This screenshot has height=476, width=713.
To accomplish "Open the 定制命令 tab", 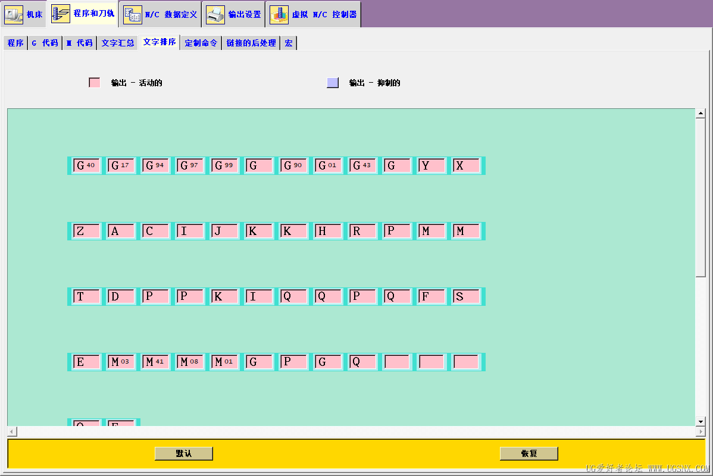I will pyautogui.click(x=201, y=43).
